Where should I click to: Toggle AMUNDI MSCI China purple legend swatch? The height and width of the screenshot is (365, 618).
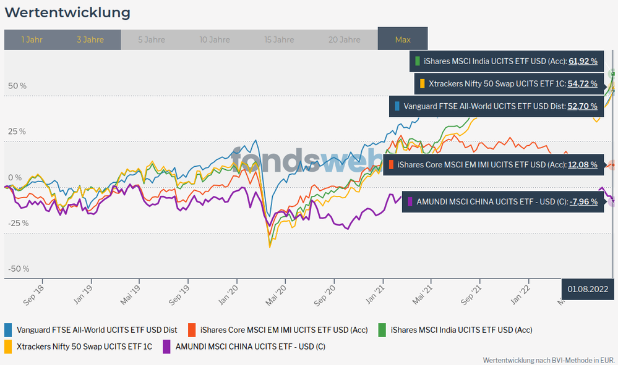pyautogui.click(x=166, y=346)
